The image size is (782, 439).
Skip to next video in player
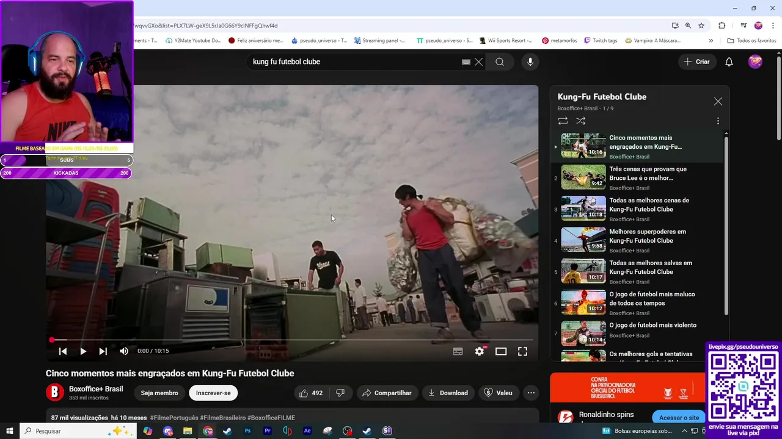103,351
